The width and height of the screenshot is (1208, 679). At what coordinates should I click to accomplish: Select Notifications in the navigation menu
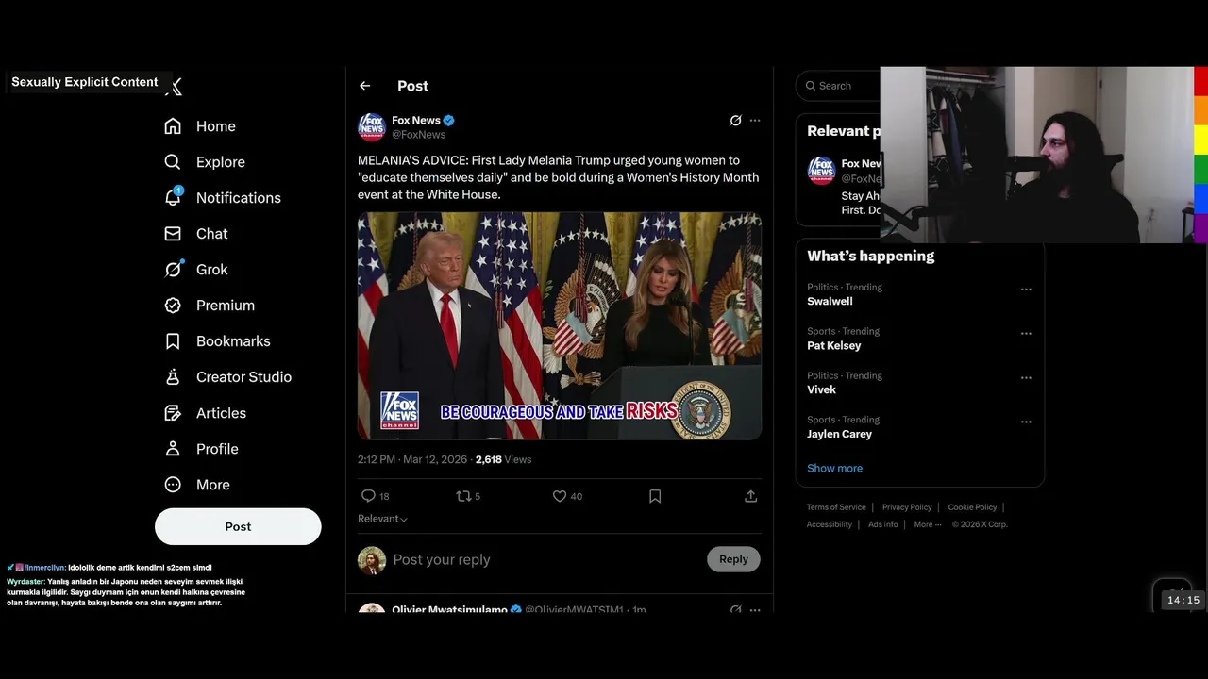pyautogui.click(x=239, y=198)
